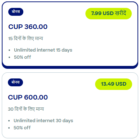The width and height of the screenshot is (140, 139).
Task: Click bullet dot before 50% off in CUP 600.00 card
Action: click(9, 128)
